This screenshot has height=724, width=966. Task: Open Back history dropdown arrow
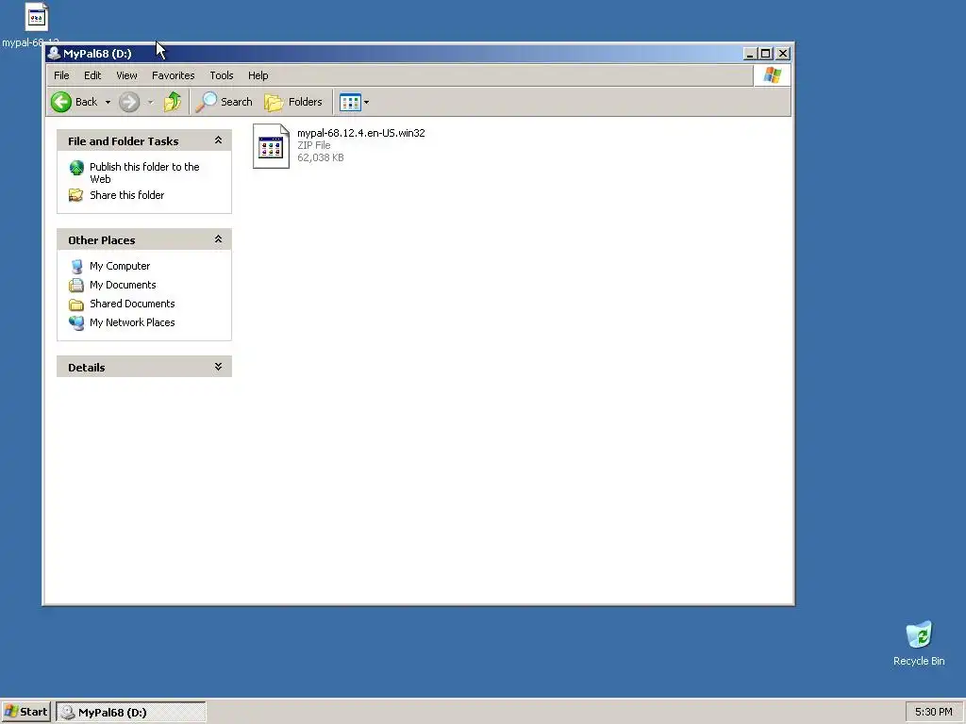(108, 102)
